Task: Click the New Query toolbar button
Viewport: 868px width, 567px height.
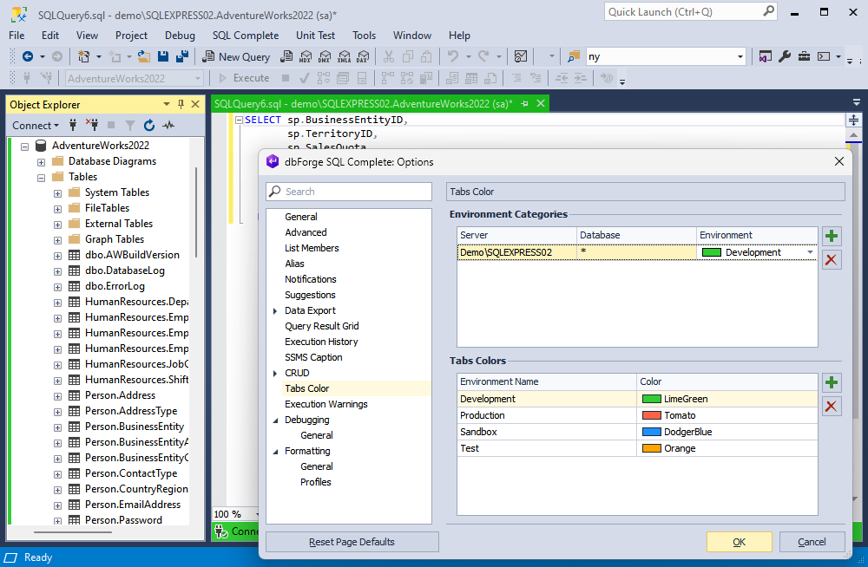Action: [x=236, y=56]
